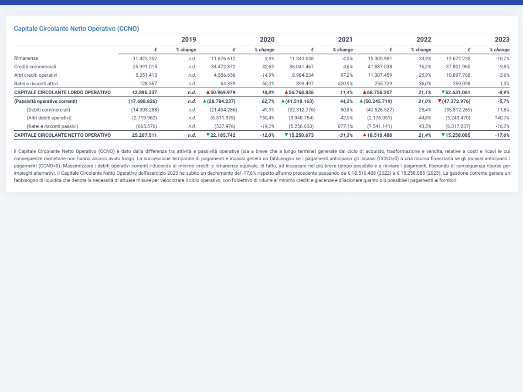The height and width of the screenshot is (392, 523).
Task: Click the value 4.556.656
Action: (x=224, y=75)
